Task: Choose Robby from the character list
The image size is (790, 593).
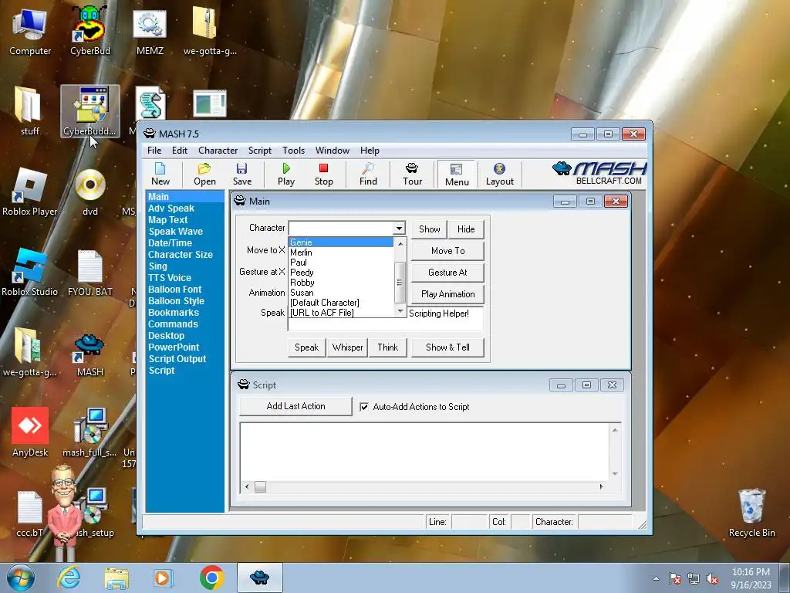Action: [340, 283]
